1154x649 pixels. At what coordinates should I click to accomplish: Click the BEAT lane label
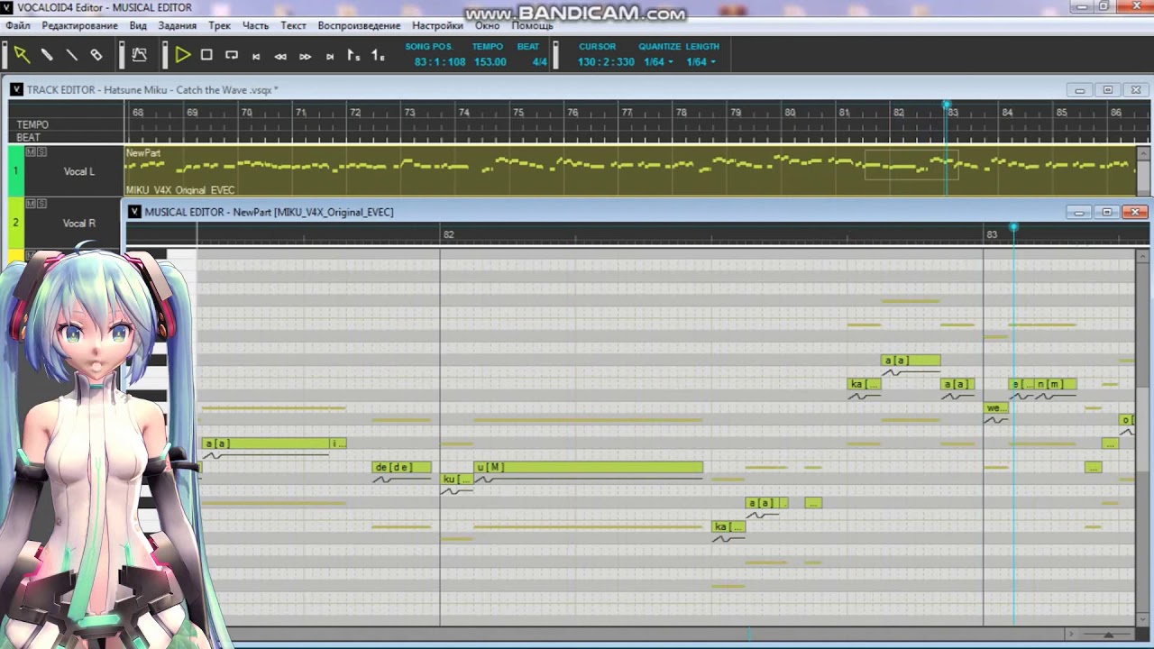[x=29, y=137]
